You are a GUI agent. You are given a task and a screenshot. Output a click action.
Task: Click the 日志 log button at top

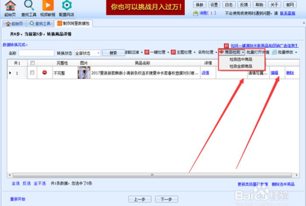[229, 5]
